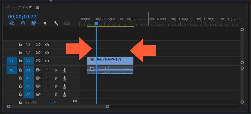Enable voice-over record on track A1
Viewport: 251px width, 114px height.
[x=65, y=70]
